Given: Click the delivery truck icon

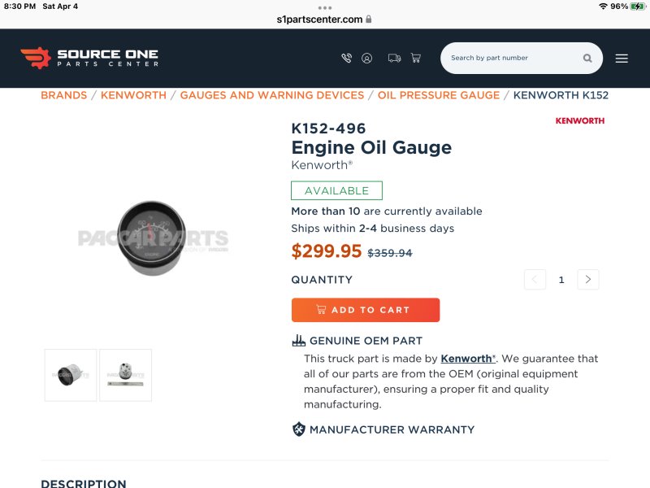Looking at the screenshot, I should pos(394,59).
